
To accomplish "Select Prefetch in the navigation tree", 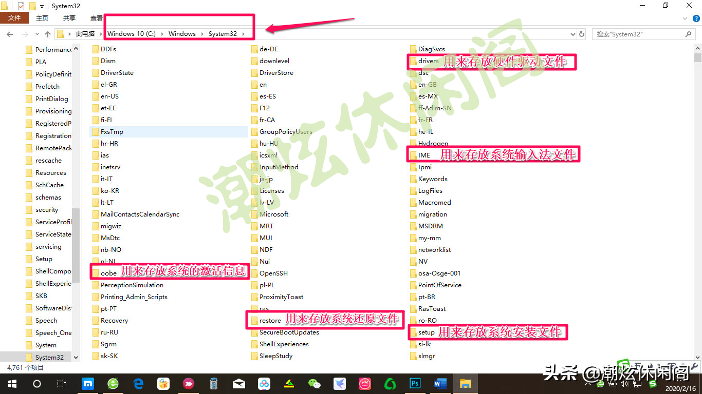I will [47, 87].
